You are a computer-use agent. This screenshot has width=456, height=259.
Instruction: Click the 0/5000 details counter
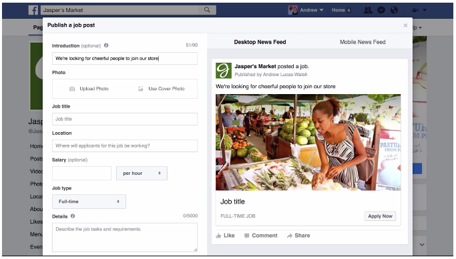(190, 216)
